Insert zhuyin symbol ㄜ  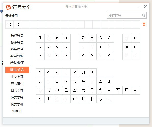57,73
